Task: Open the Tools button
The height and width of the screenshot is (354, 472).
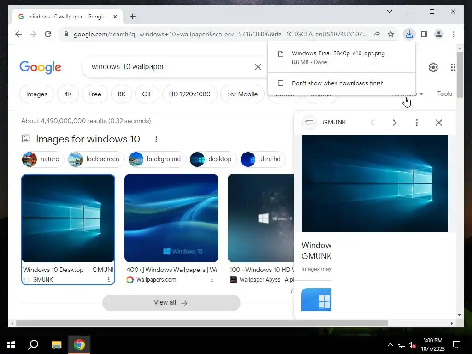Action: pos(445,94)
